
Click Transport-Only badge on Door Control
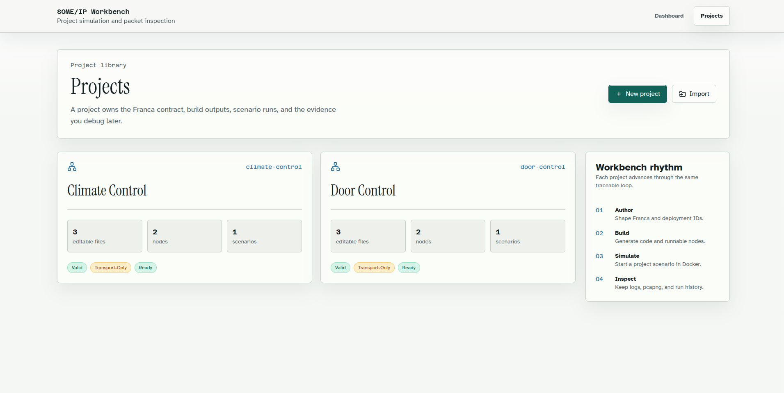(x=374, y=268)
